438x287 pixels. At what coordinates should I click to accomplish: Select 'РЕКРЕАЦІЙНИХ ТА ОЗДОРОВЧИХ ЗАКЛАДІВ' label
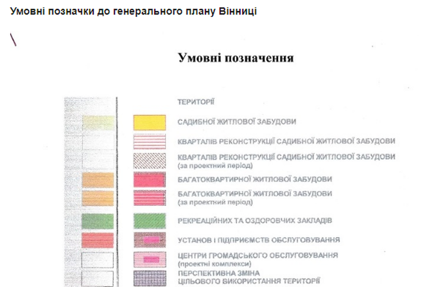coord(255,220)
